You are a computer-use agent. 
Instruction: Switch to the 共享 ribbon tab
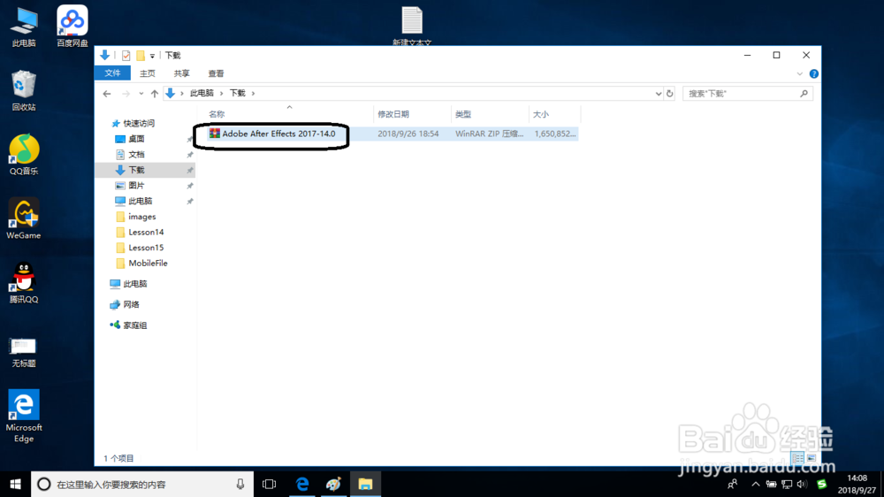coord(181,73)
